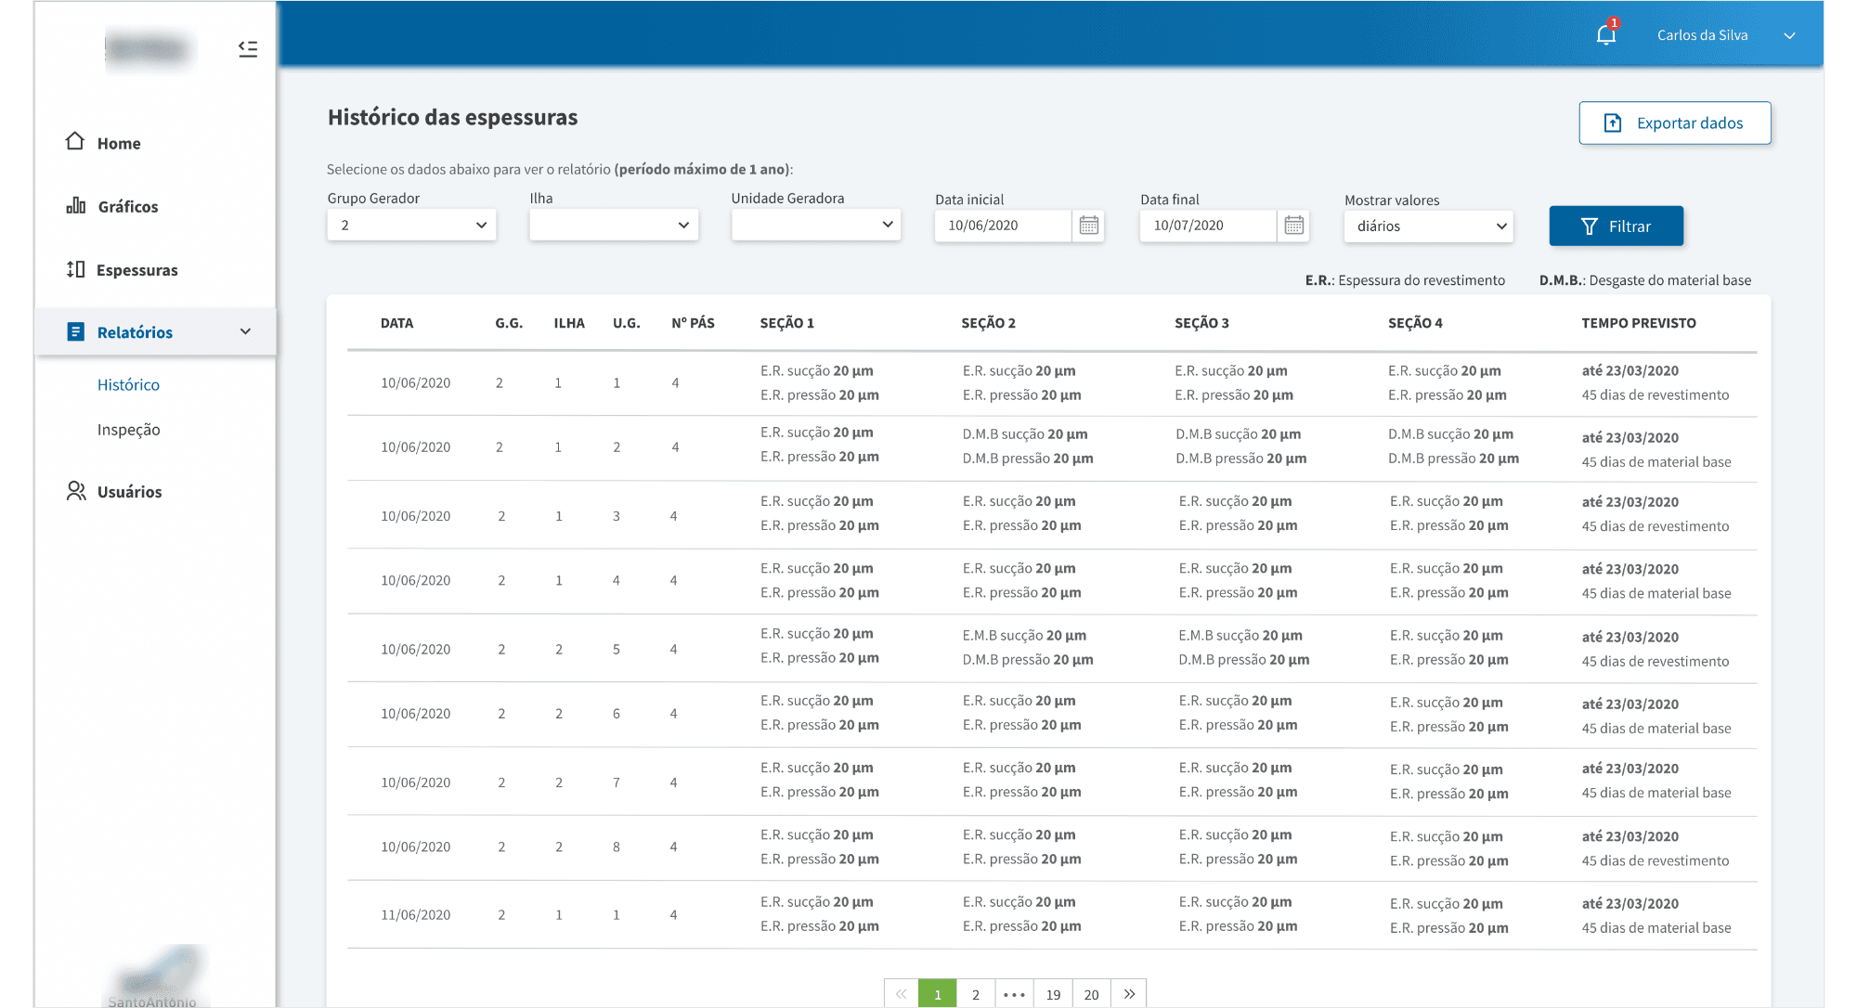Click the Home house icon
The image size is (1857, 1008).
coord(75,141)
